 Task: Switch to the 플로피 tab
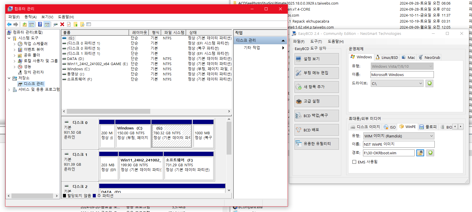click(x=428, y=127)
